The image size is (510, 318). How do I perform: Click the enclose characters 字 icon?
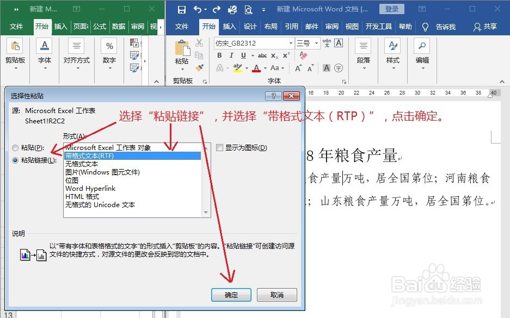pyautogui.click(x=339, y=68)
